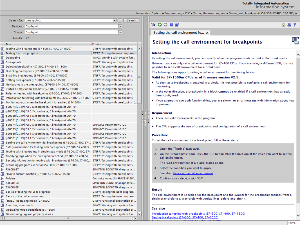Click the Testing with breakpoints breadcrumb entry
The image size is (300, 225).
pos(261,13)
